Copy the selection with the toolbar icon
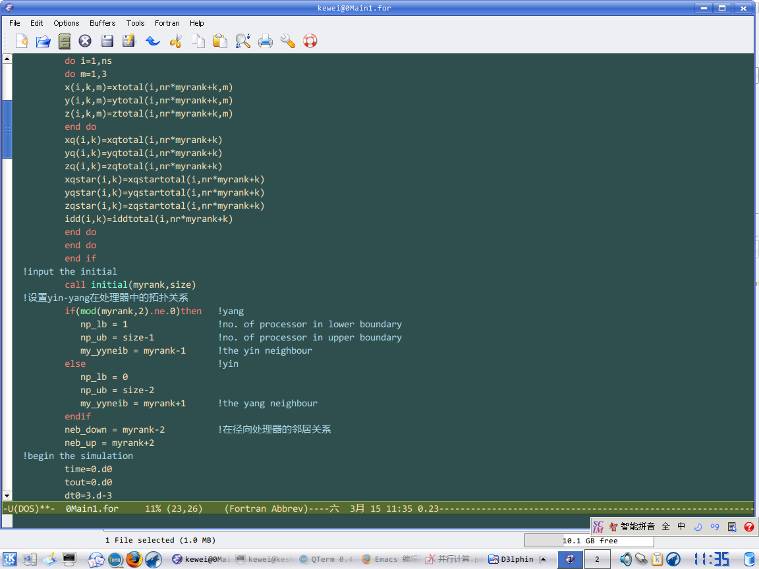759x569 pixels. (198, 41)
